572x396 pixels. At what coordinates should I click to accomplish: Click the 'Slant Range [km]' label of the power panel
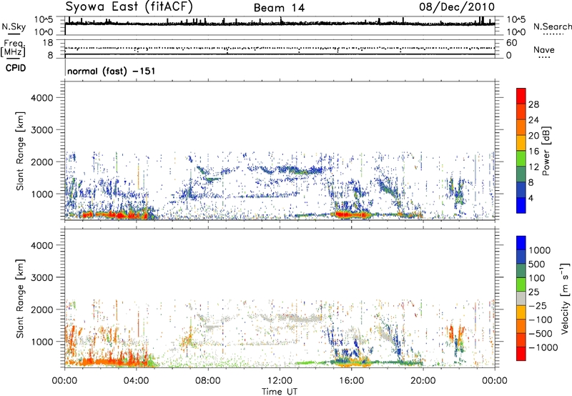click(x=20, y=151)
